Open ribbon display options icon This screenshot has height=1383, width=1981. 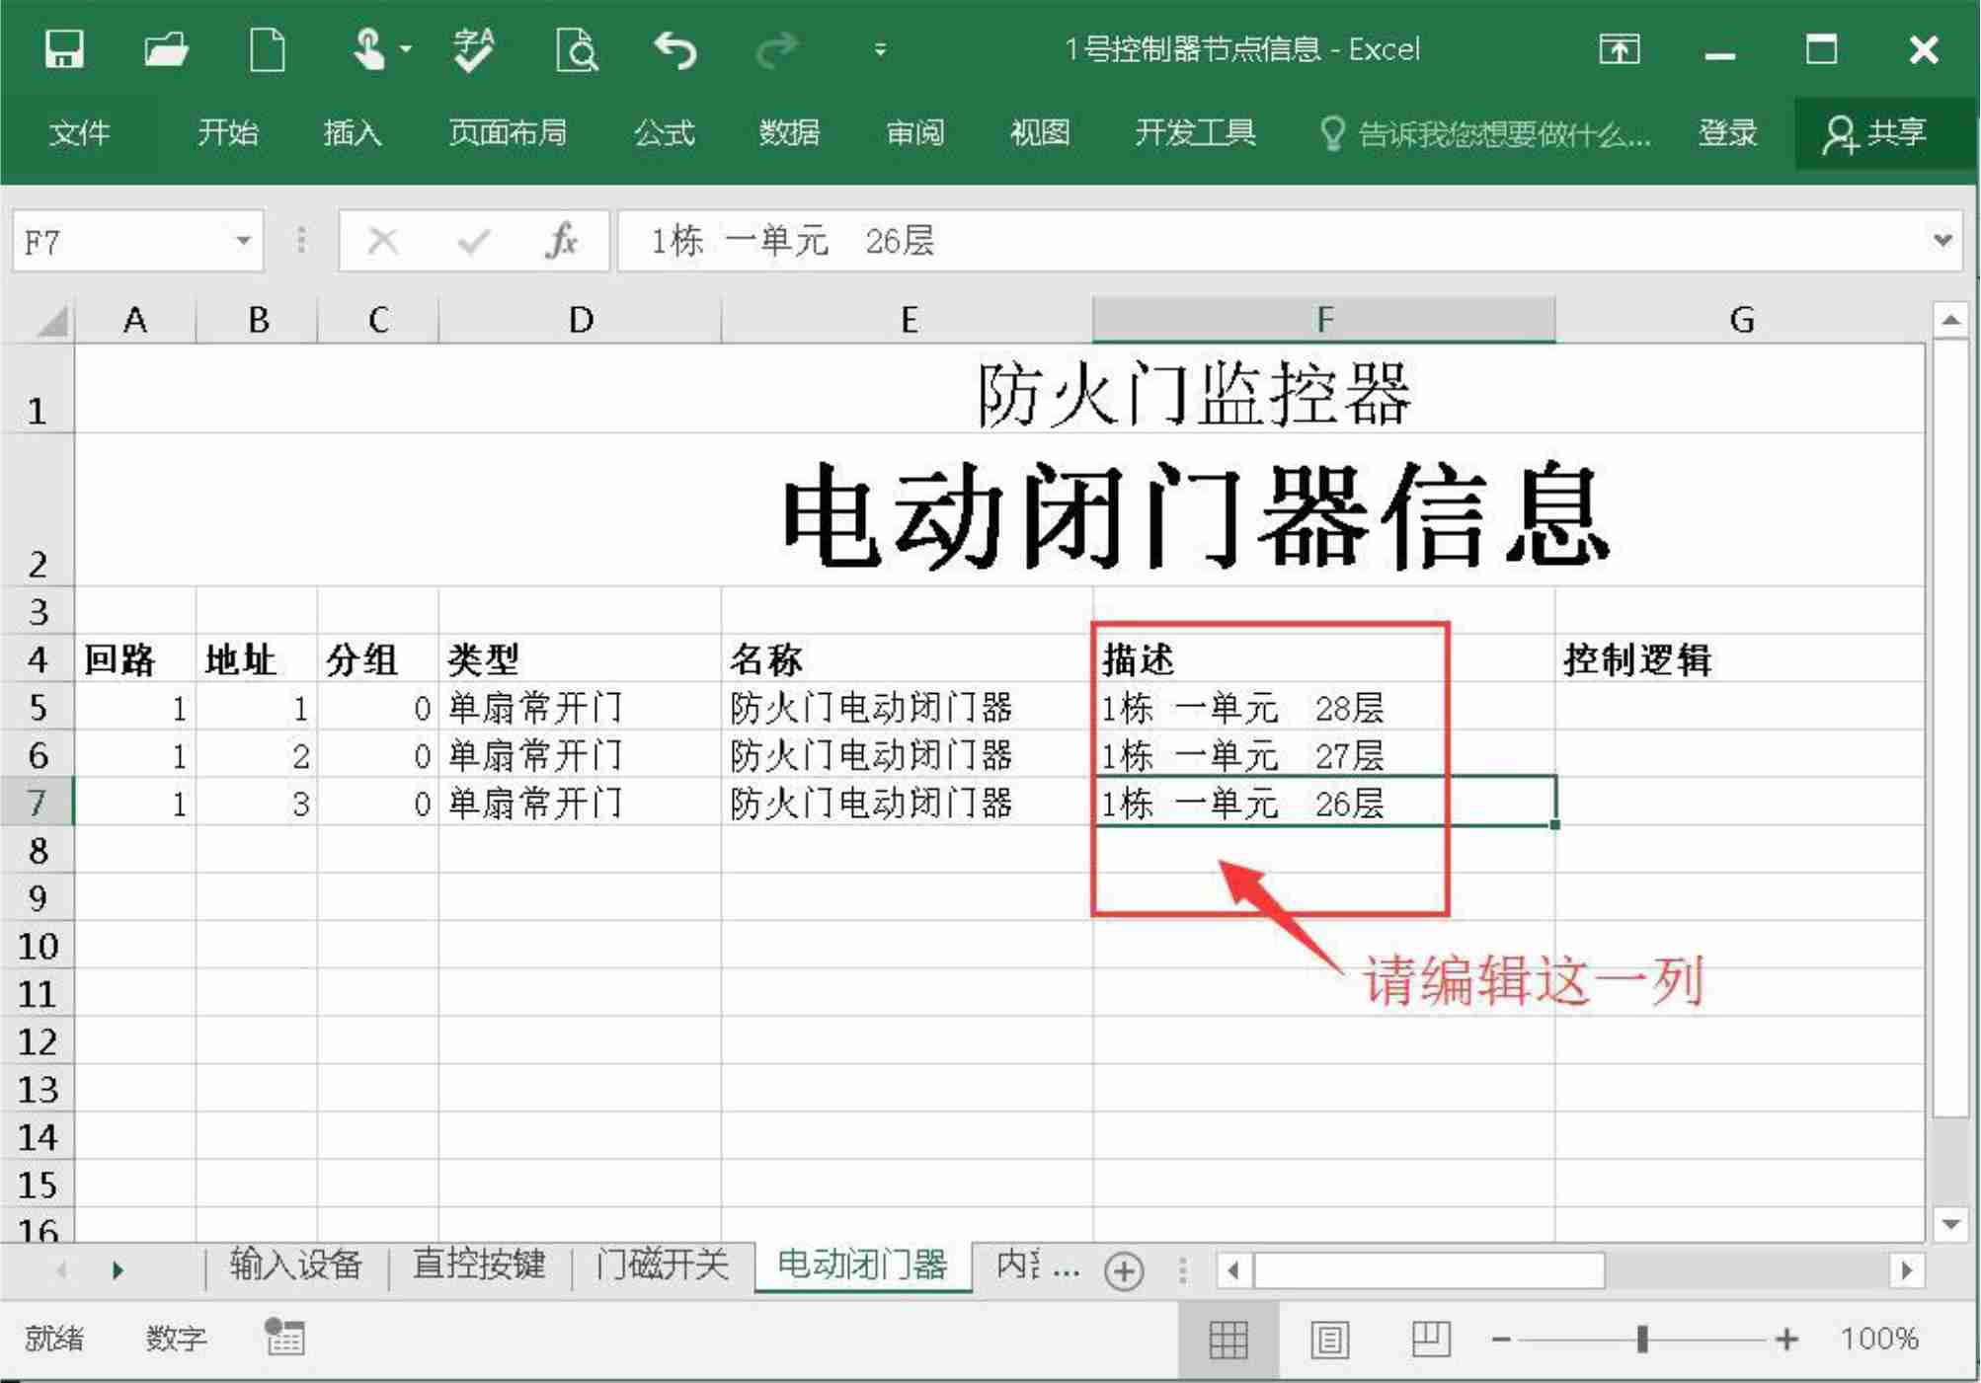coord(1619,49)
